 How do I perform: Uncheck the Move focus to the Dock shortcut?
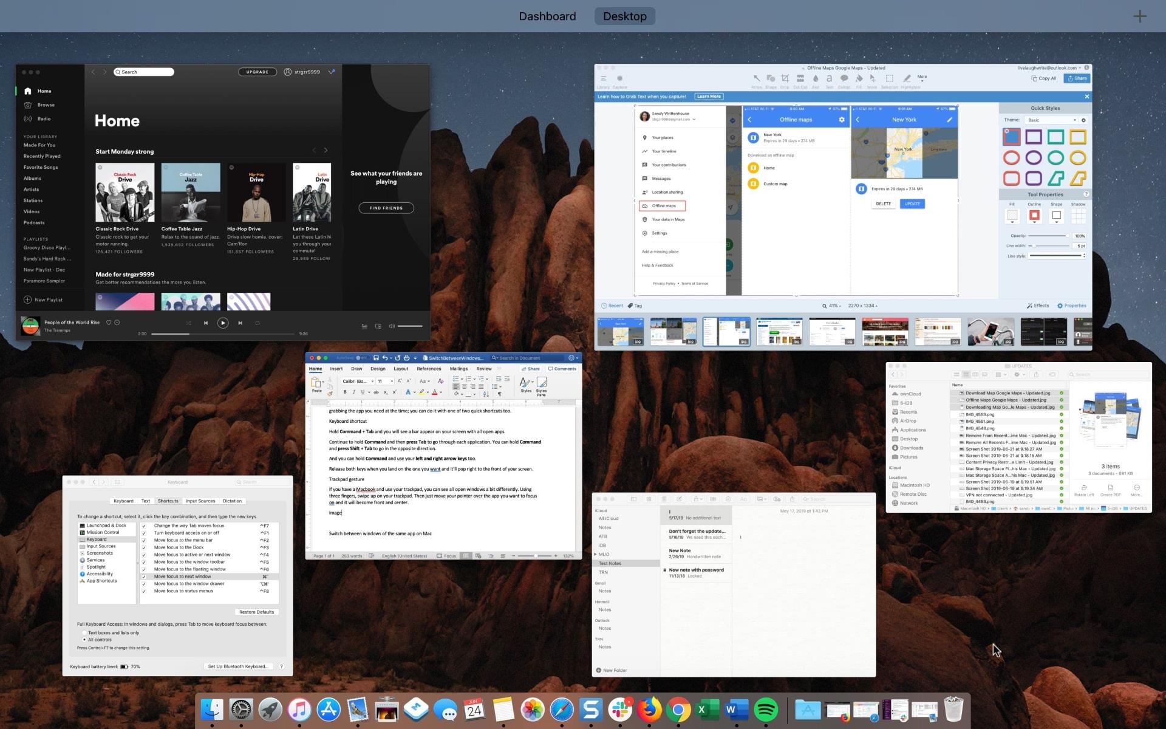pos(144,547)
